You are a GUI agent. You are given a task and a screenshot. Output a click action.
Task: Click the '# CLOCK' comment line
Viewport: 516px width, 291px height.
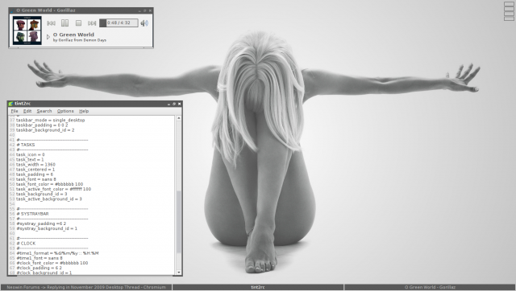(26, 244)
